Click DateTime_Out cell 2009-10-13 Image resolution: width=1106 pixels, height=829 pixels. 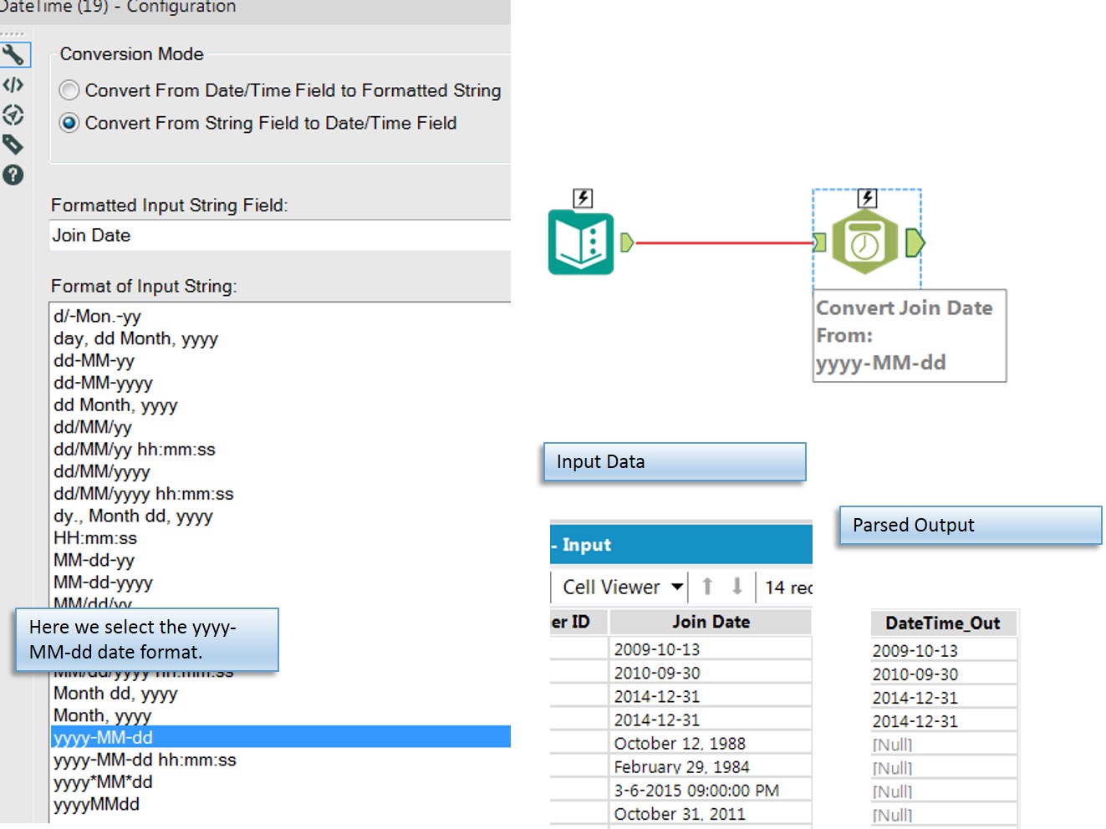click(944, 650)
